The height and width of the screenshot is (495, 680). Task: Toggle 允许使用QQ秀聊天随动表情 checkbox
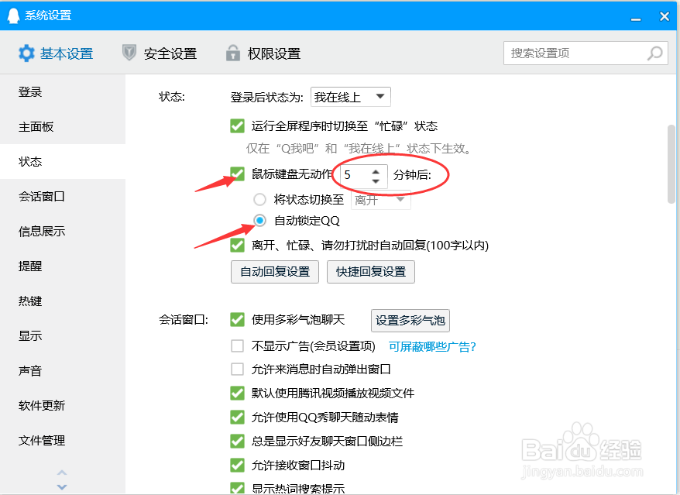[x=237, y=418]
